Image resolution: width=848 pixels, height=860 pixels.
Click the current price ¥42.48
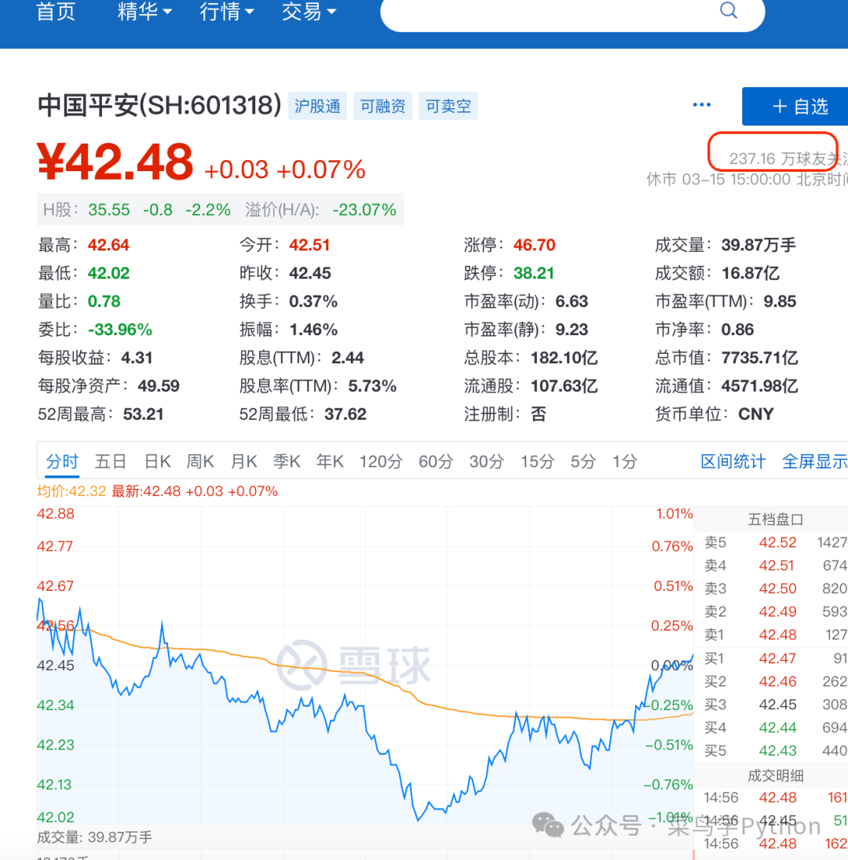pyautogui.click(x=115, y=162)
